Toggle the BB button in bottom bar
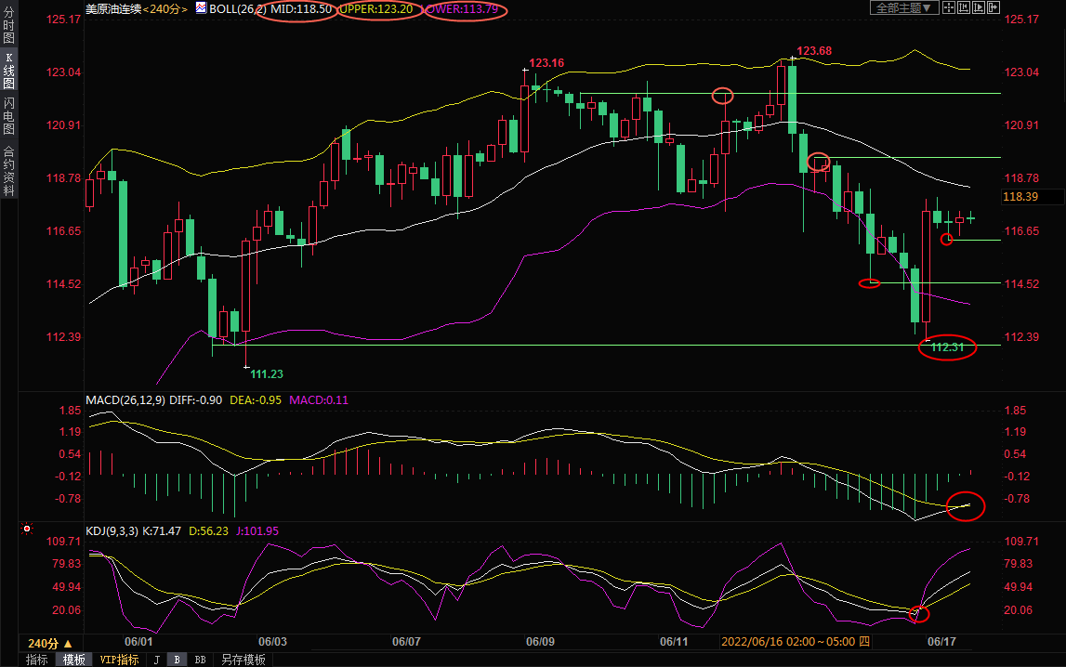 coord(199,660)
